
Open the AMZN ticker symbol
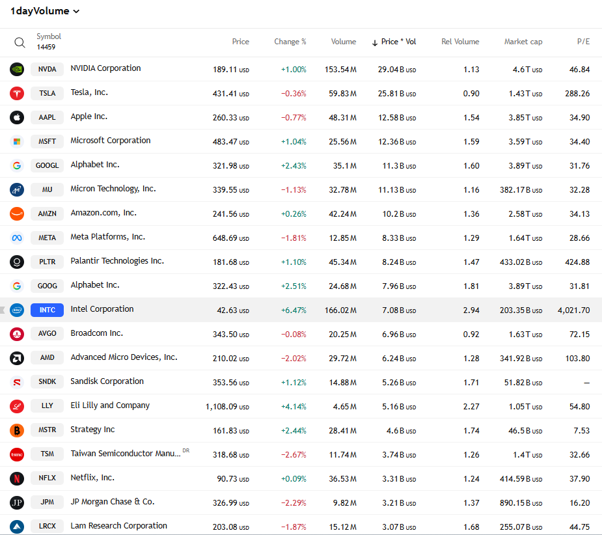click(x=48, y=213)
